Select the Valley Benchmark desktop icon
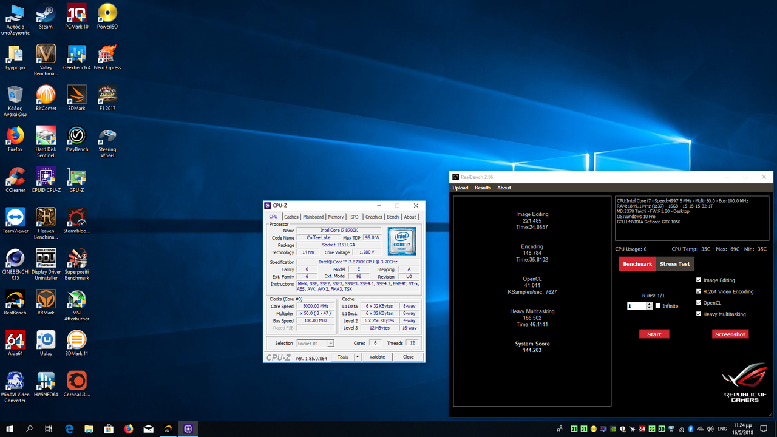Screen dimensions: 777x437 pyautogui.click(x=46, y=60)
